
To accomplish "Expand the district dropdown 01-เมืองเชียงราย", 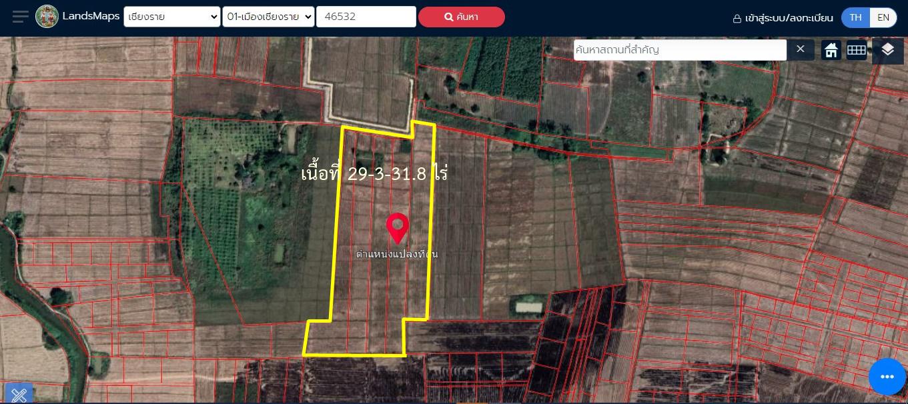I will 268,17.
